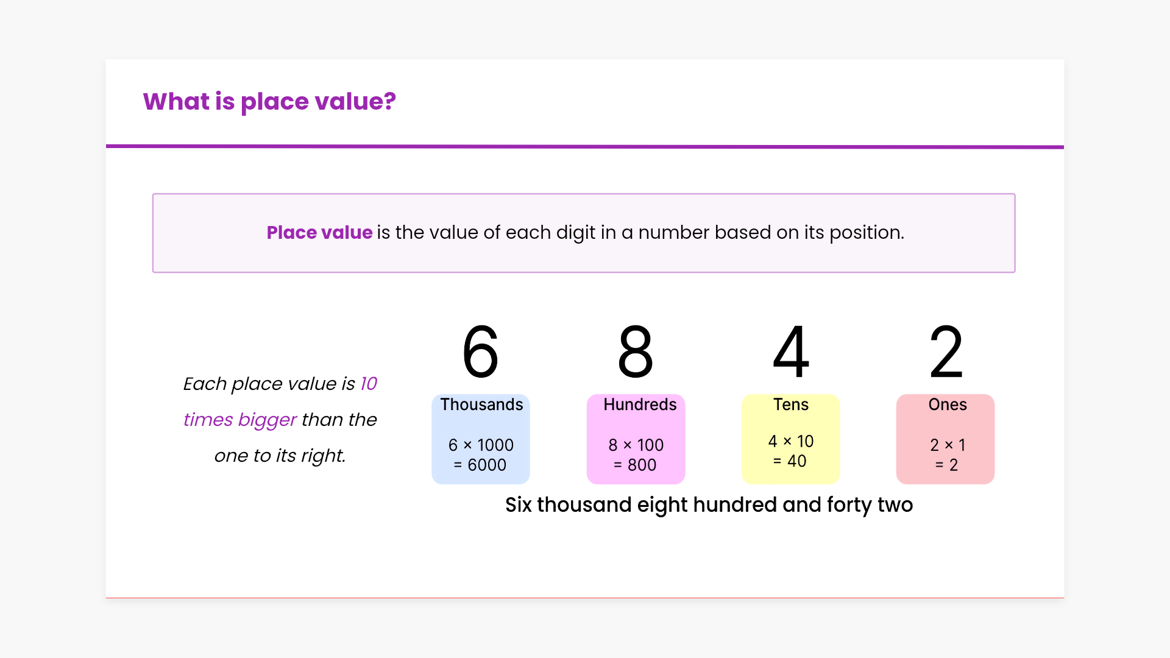This screenshot has height=658, width=1170.
Task: Click the large digit 8
Action: [635, 352]
